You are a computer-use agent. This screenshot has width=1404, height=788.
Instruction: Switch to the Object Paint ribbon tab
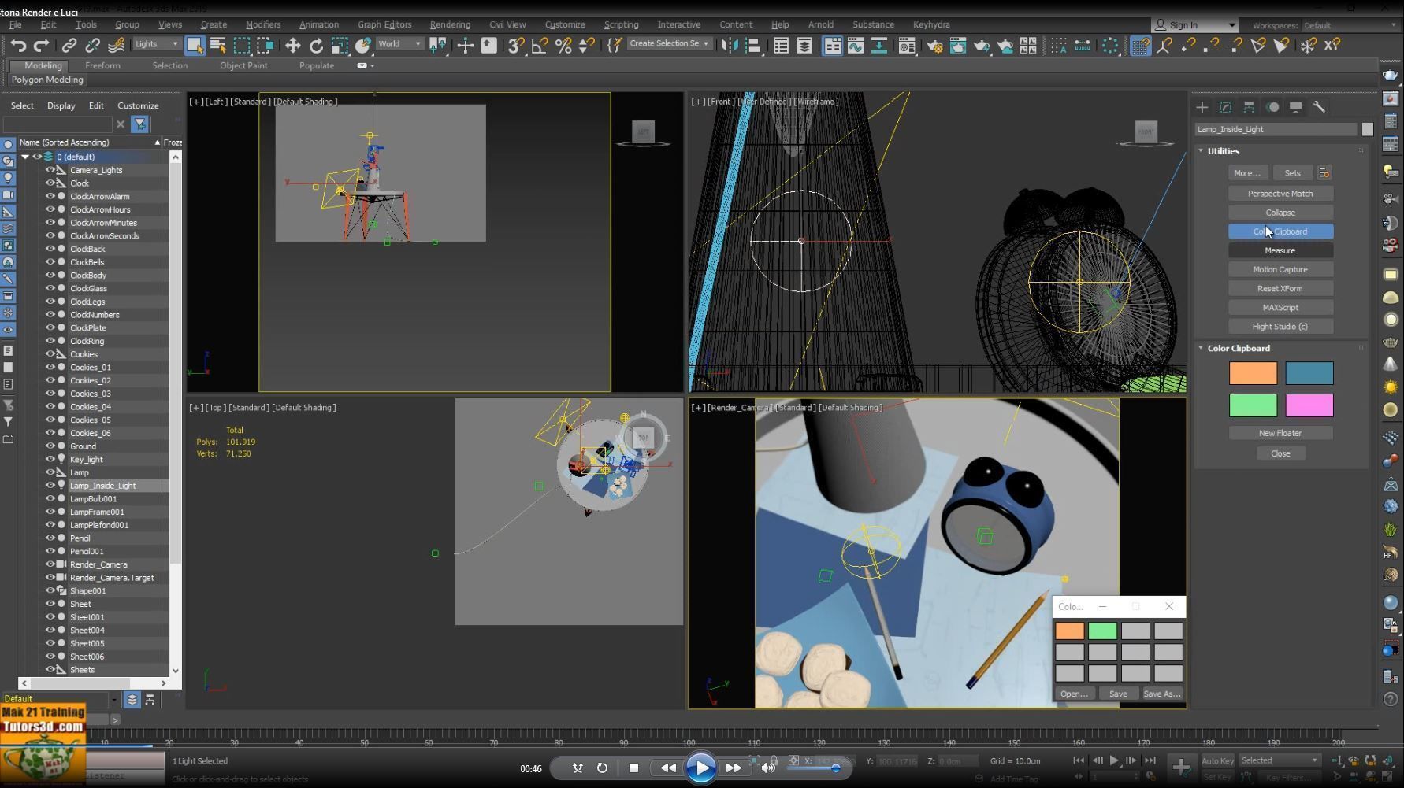243,66
